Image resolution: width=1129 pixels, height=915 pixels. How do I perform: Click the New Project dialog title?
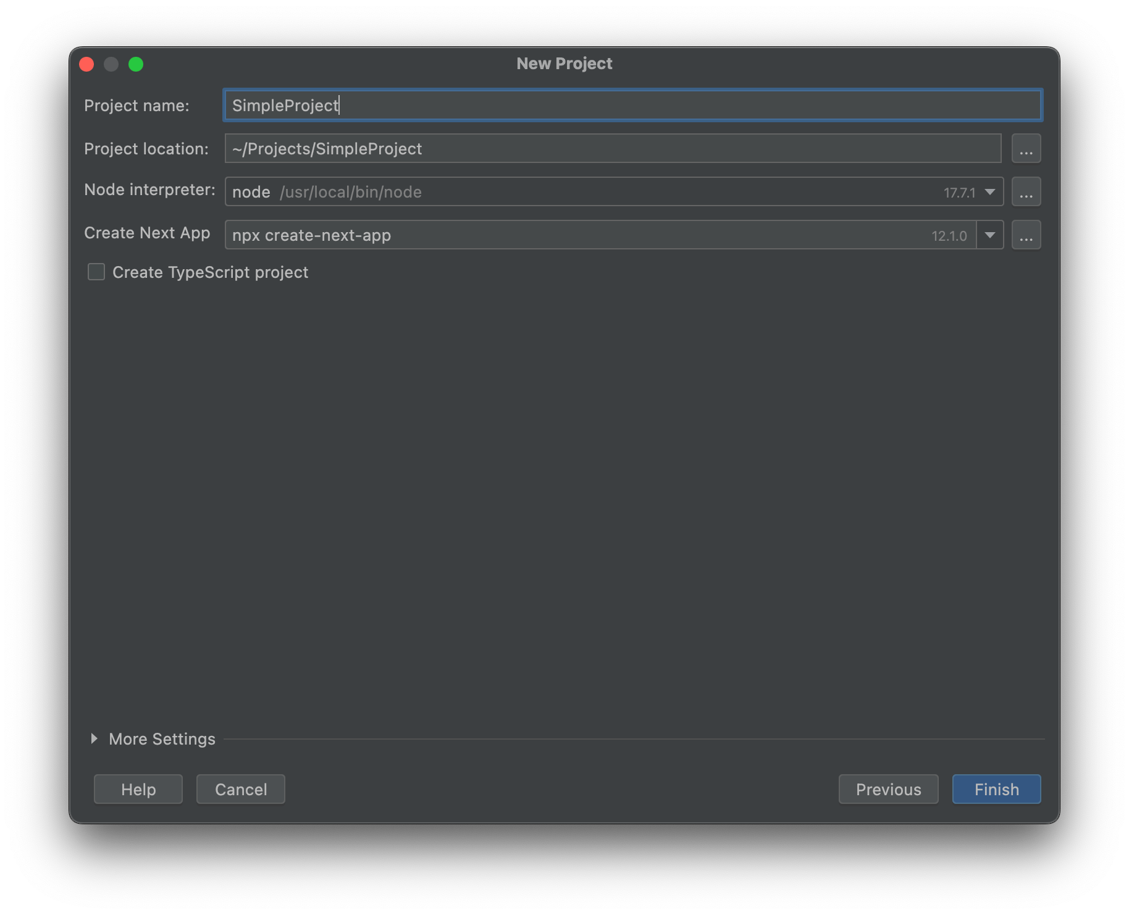[x=563, y=63]
